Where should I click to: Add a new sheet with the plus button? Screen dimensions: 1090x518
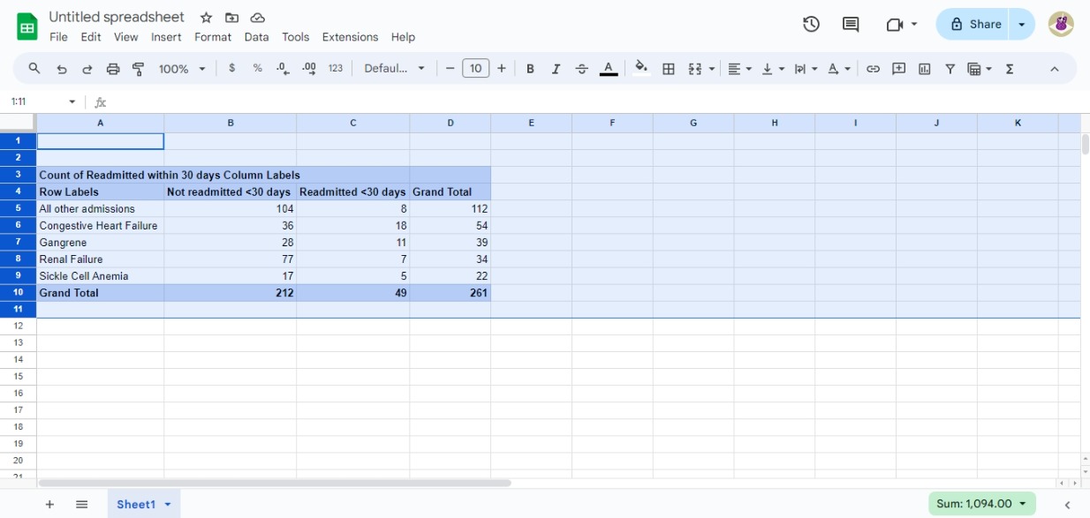pyautogui.click(x=49, y=503)
